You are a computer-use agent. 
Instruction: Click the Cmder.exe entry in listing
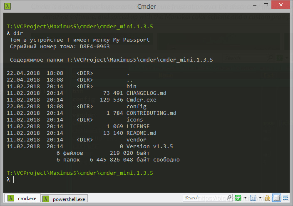[141, 100]
